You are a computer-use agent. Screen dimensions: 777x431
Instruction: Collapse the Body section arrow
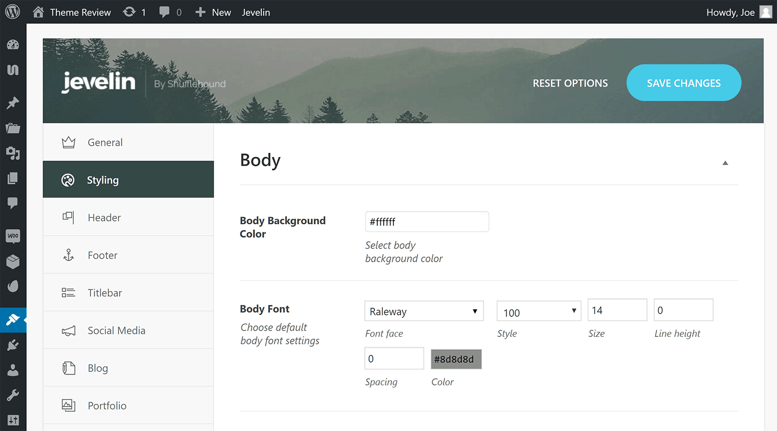click(x=725, y=163)
